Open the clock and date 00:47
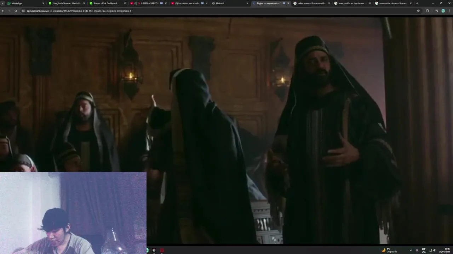Screen dimensions: 453x254 (445, 250)
